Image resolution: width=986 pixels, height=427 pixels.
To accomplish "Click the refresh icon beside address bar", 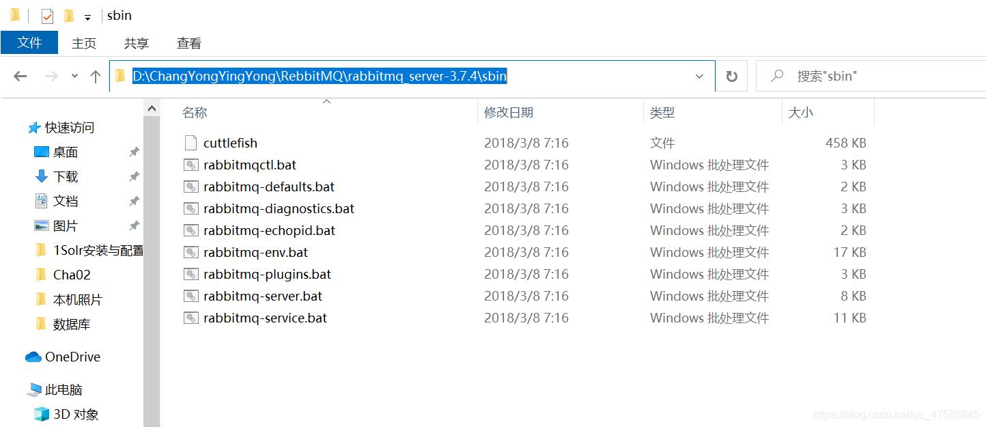I will coord(731,76).
